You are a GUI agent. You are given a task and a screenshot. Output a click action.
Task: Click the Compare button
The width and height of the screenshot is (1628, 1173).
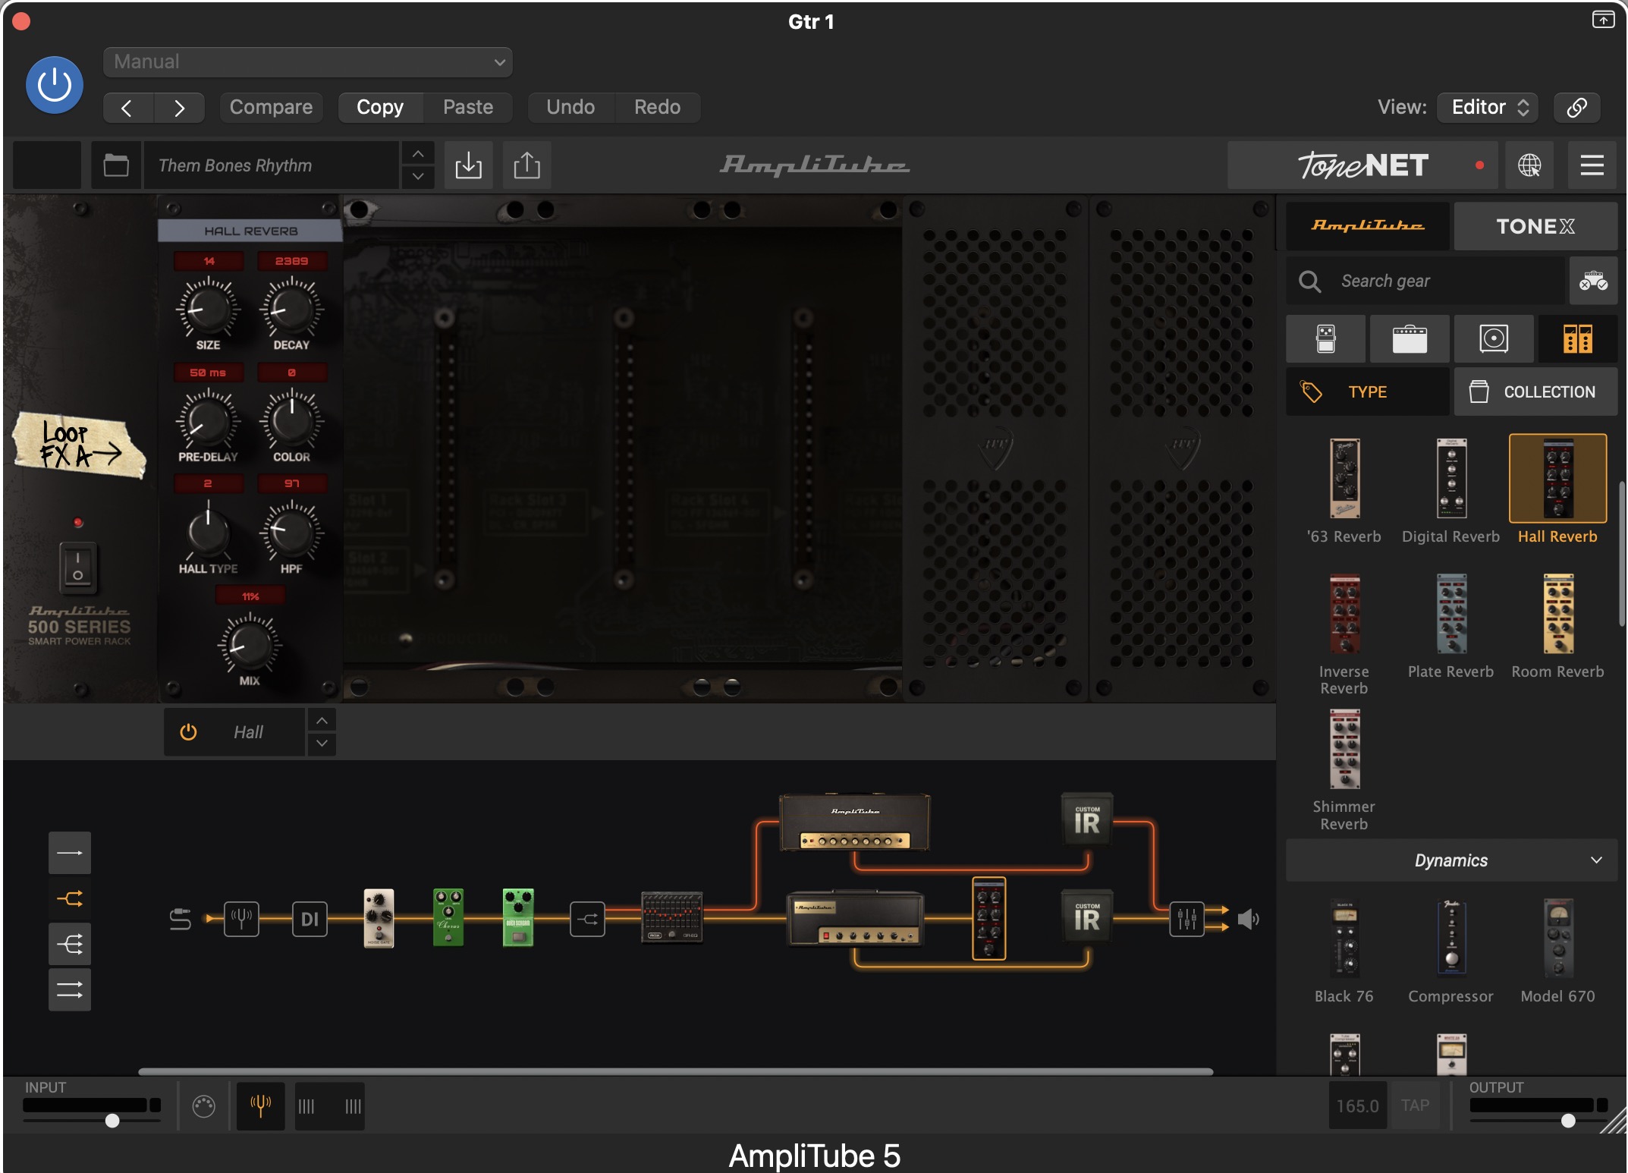271,107
